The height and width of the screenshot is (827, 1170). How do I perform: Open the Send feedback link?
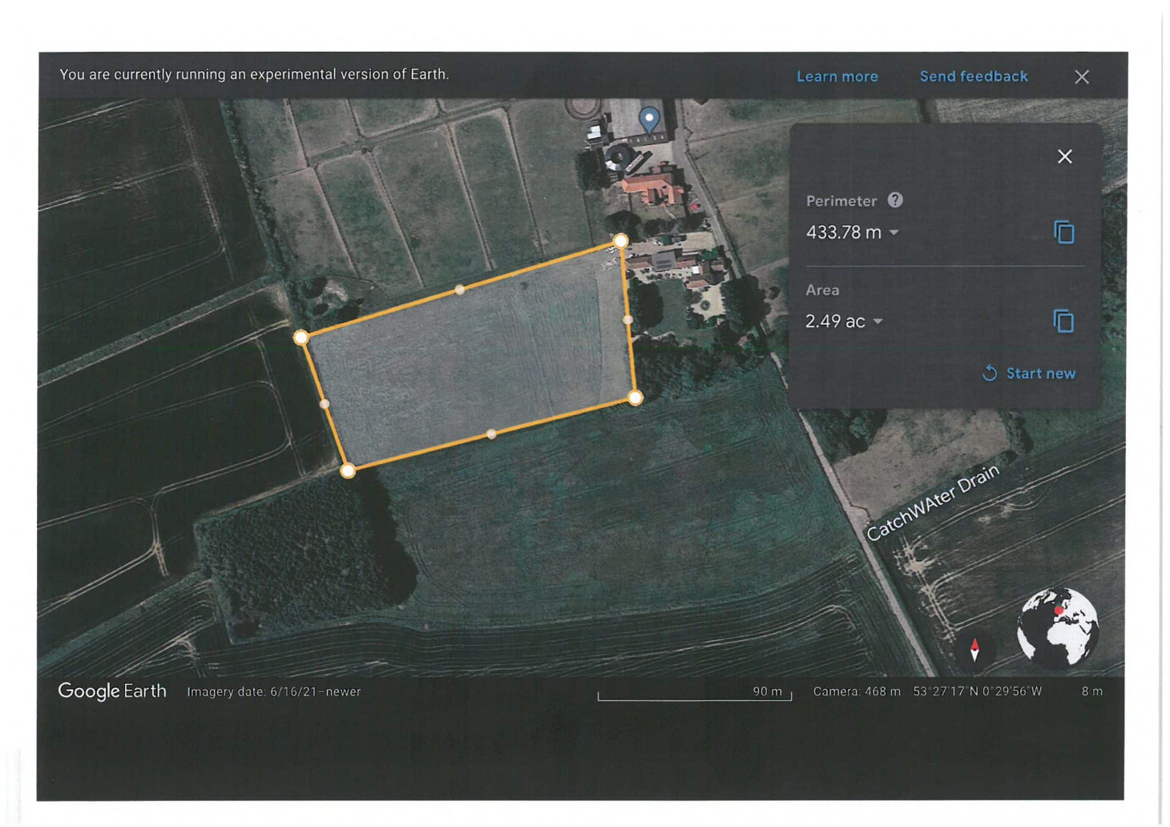coord(973,77)
